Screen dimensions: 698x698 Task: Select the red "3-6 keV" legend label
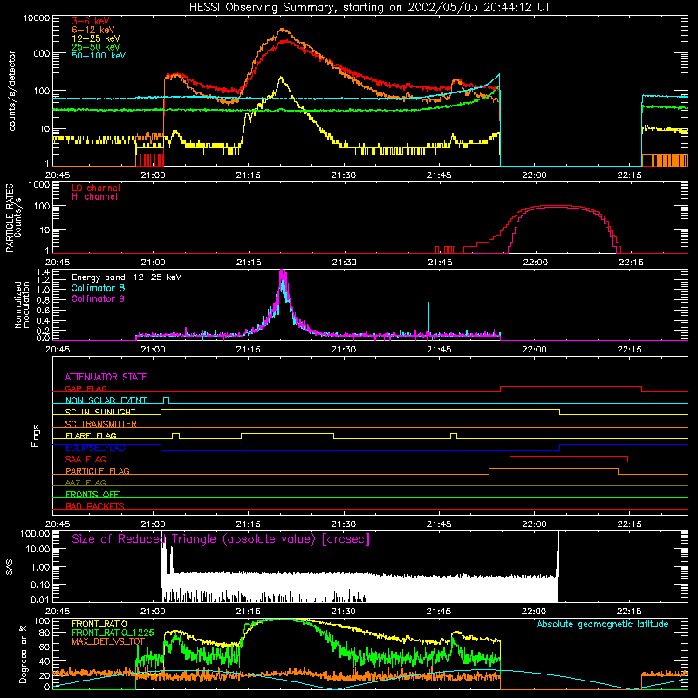point(91,21)
